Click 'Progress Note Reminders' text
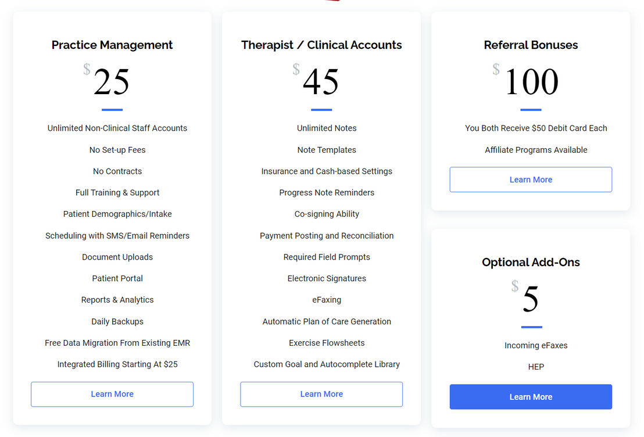 point(327,192)
